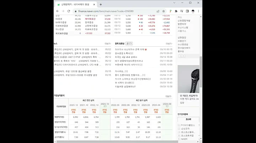
Task: Open 삼성전자 in popular search list
Action: (x=185, y=128)
